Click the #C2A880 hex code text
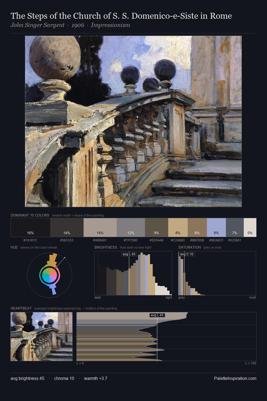The width and height of the screenshot is (267, 401). pyautogui.click(x=178, y=240)
